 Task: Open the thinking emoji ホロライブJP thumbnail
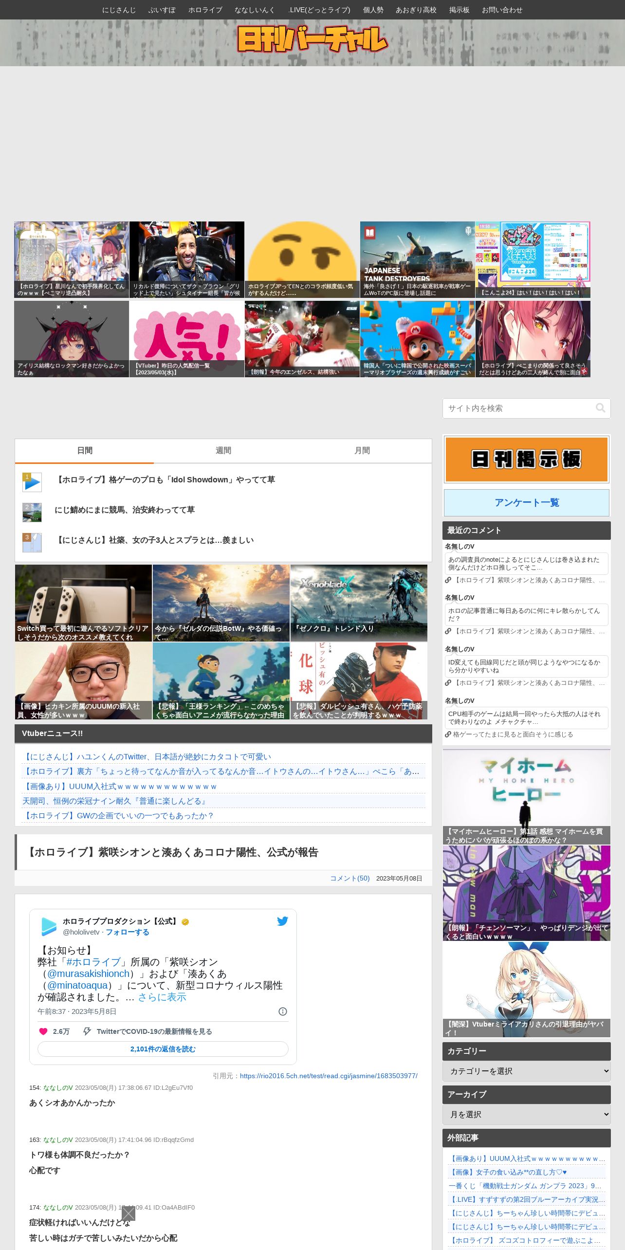click(x=302, y=259)
